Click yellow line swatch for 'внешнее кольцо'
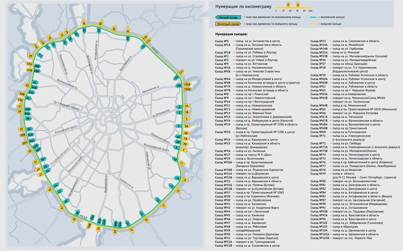This screenshot has height=251, width=403. 312,24
